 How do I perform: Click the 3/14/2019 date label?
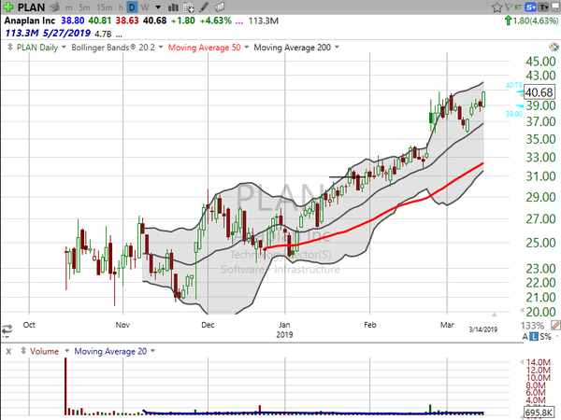click(483, 329)
